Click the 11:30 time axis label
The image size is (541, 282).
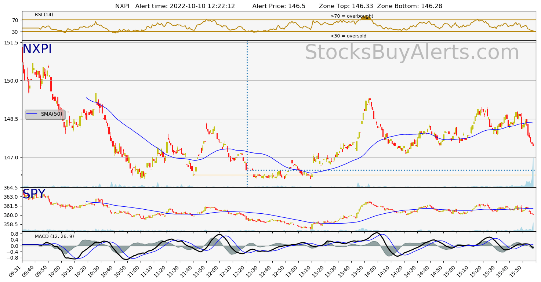point(174,271)
